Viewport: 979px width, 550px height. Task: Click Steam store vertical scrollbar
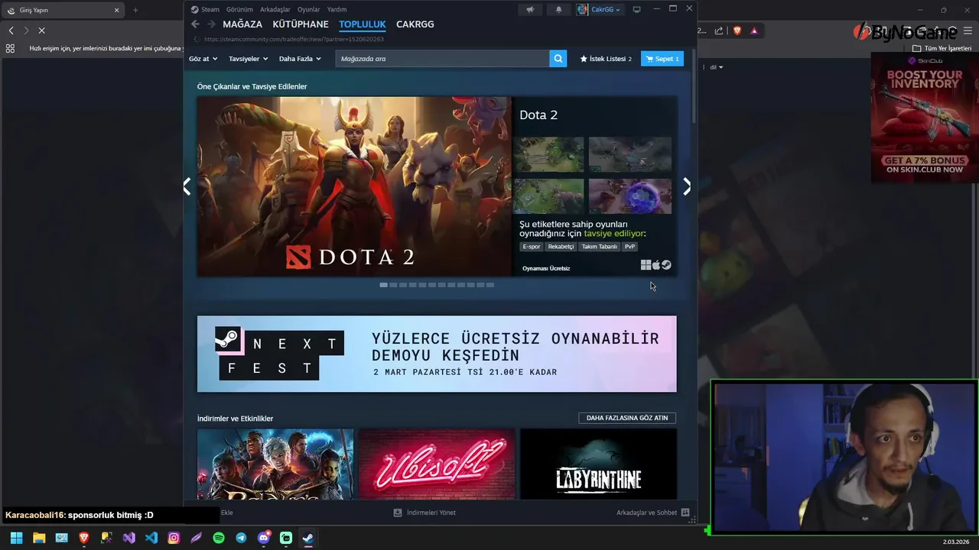(x=694, y=86)
